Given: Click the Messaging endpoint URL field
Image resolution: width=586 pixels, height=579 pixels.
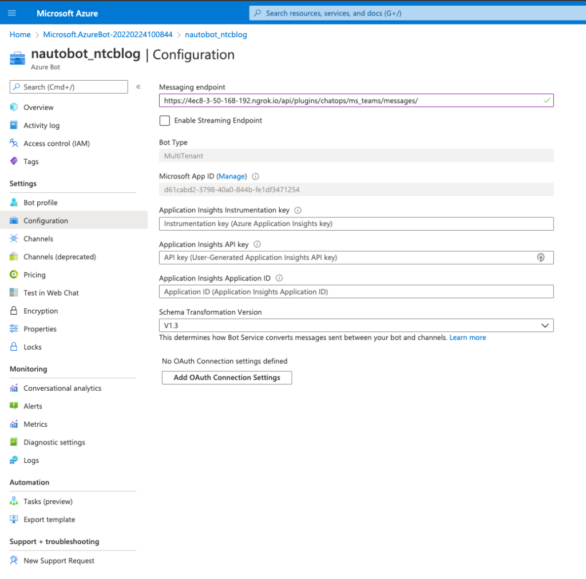Looking at the screenshot, I should [x=356, y=101].
